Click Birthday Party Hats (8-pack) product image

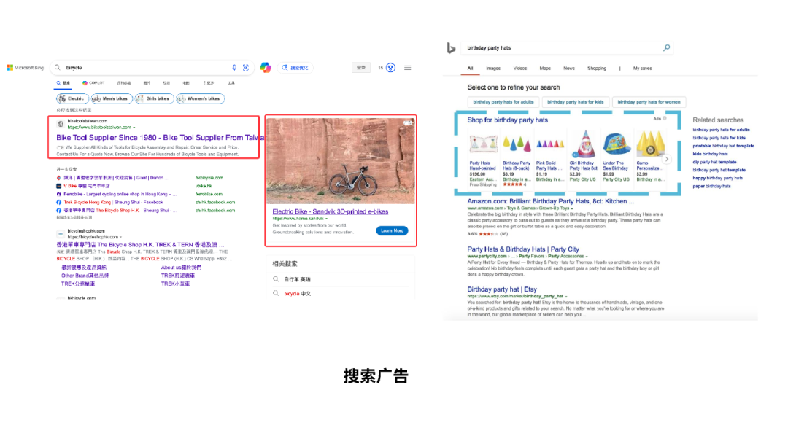pyautogui.click(x=517, y=144)
